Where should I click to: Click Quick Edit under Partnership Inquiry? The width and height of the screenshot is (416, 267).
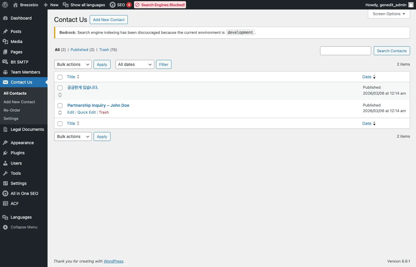(86, 112)
